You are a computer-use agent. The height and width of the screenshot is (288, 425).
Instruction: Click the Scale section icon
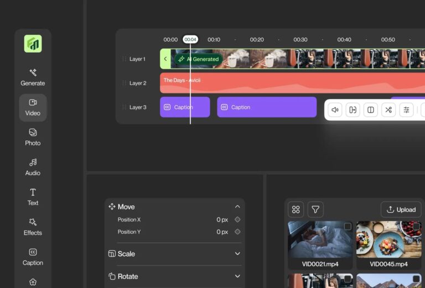click(112, 254)
